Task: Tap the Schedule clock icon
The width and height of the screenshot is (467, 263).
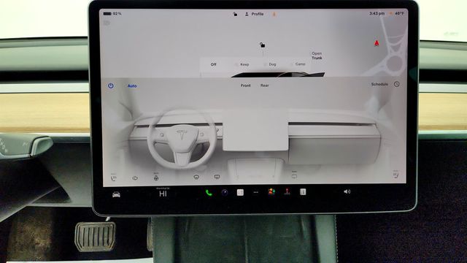Action: pyautogui.click(x=397, y=84)
